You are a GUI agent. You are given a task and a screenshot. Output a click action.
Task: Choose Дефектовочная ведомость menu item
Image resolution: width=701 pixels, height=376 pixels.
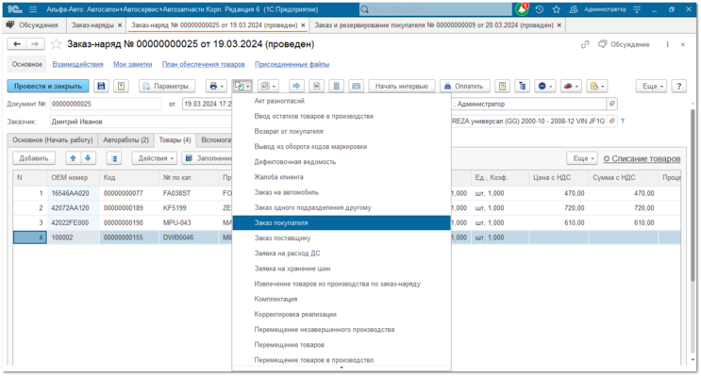point(342,162)
